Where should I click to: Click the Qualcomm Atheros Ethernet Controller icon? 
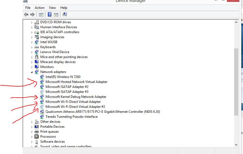(42, 112)
